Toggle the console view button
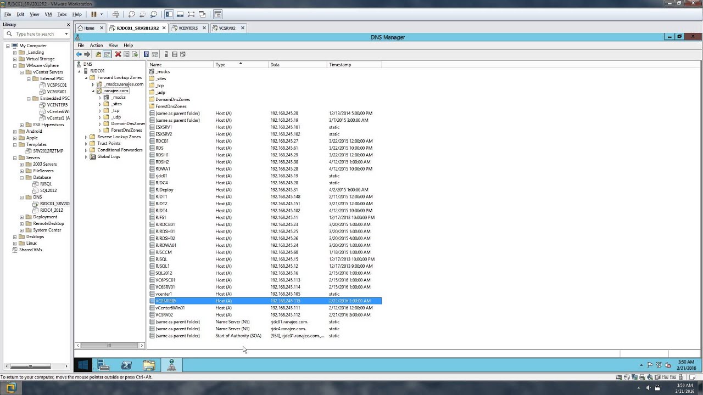This screenshot has width=703, height=395. [218, 14]
